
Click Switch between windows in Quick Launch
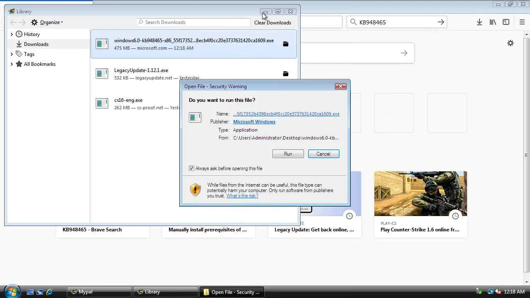pyautogui.click(x=40, y=292)
